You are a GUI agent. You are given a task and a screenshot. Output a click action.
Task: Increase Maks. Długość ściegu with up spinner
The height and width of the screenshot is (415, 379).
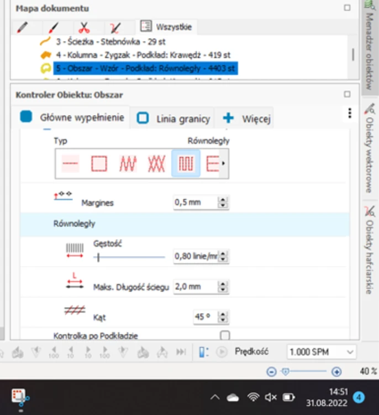click(x=223, y=284)
